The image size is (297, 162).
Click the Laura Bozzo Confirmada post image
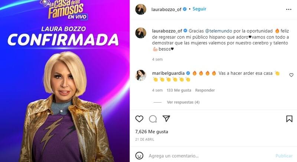(65, 81)
